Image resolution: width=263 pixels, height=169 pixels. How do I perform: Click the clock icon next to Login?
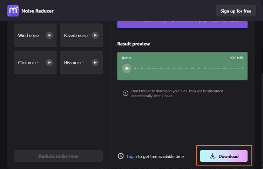coord(121,156)
